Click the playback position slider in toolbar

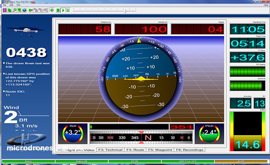coord(125,10)
